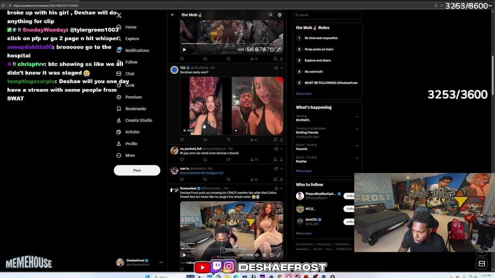495x278 pixels.
Task: Enter fullscreen on the Doncoolest video
Action: 278,255
